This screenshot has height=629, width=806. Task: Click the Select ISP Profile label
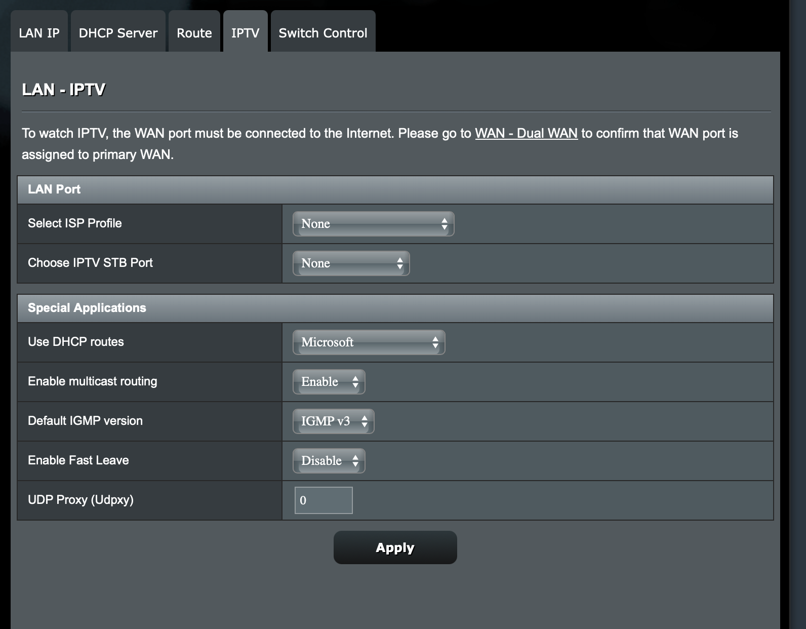[75, 223]
